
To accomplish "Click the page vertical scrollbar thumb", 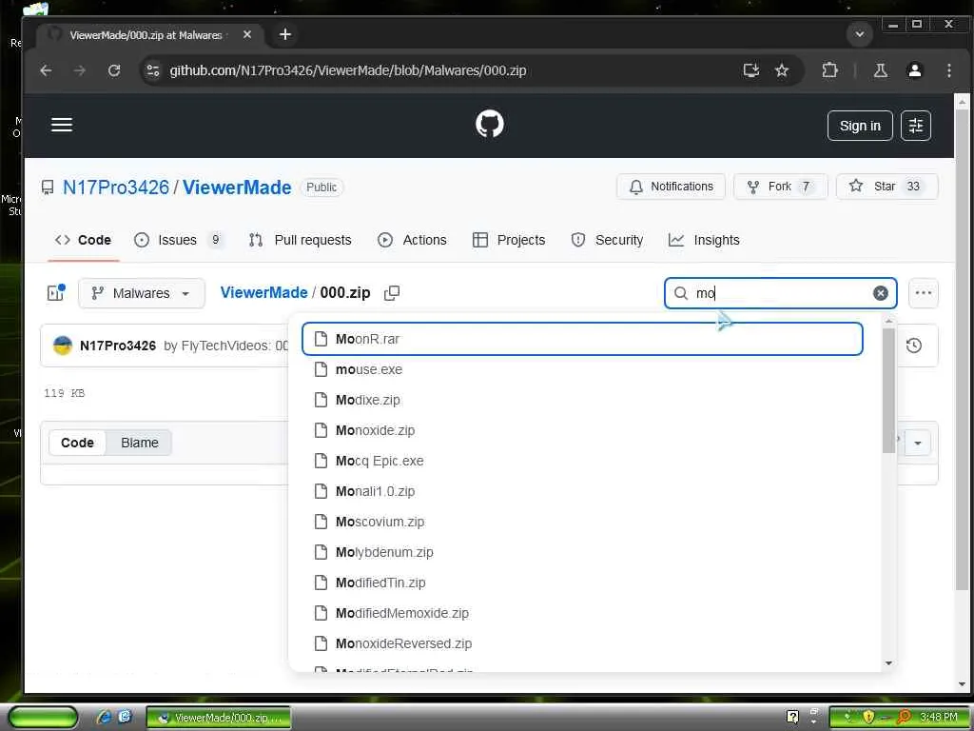I will coord(962,351).
